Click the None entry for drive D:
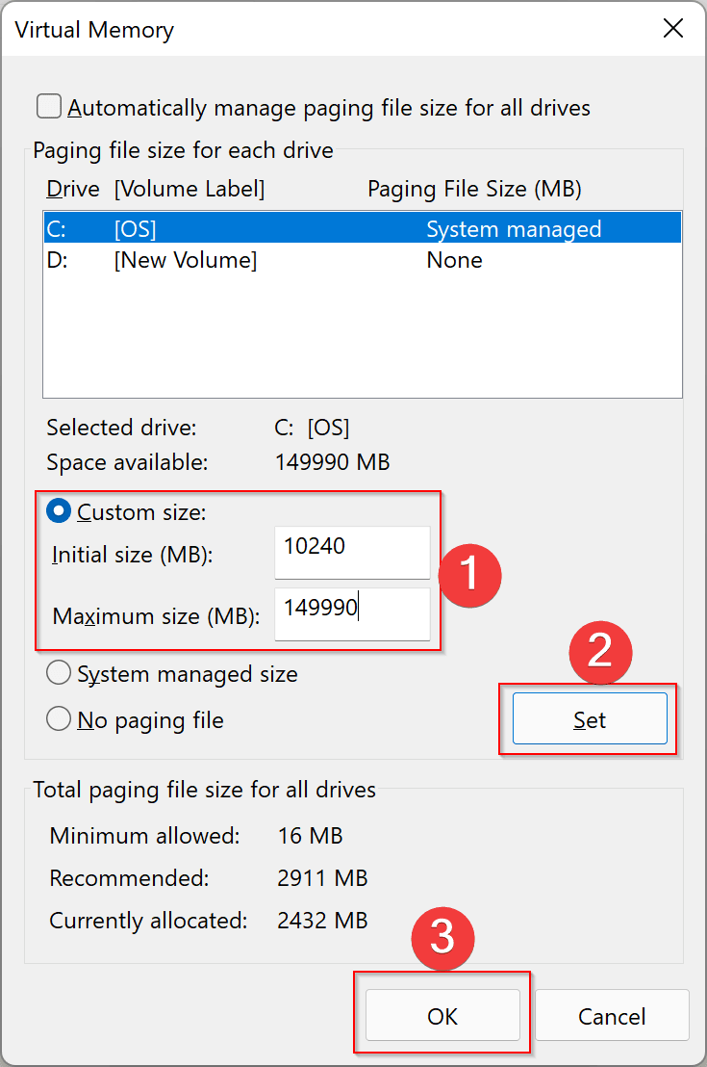 tap(454, 260)
